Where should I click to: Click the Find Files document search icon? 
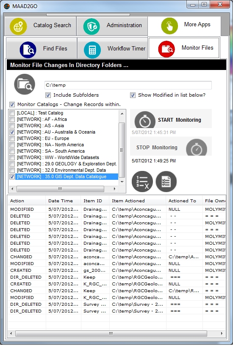pos(28,49)
